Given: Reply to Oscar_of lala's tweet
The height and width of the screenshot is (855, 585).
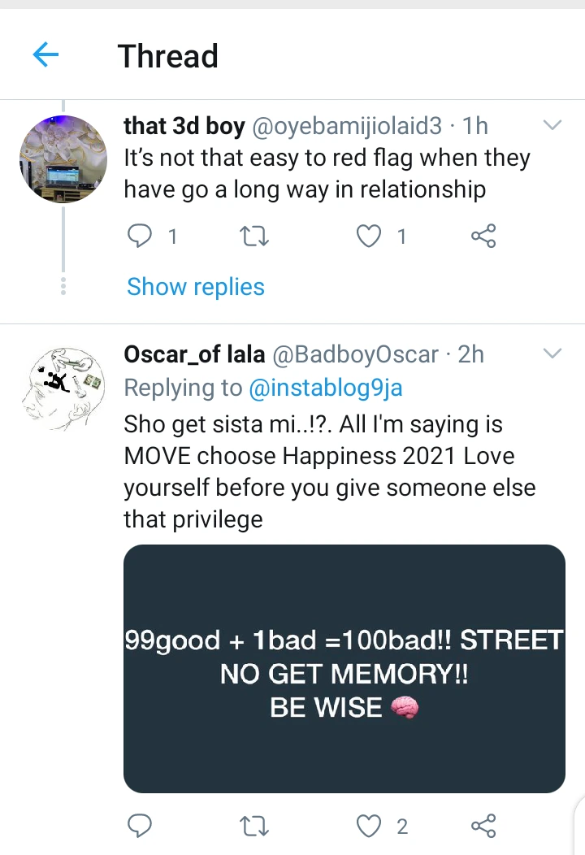Looking at the screenshot, I should click(x=141, y=827).
